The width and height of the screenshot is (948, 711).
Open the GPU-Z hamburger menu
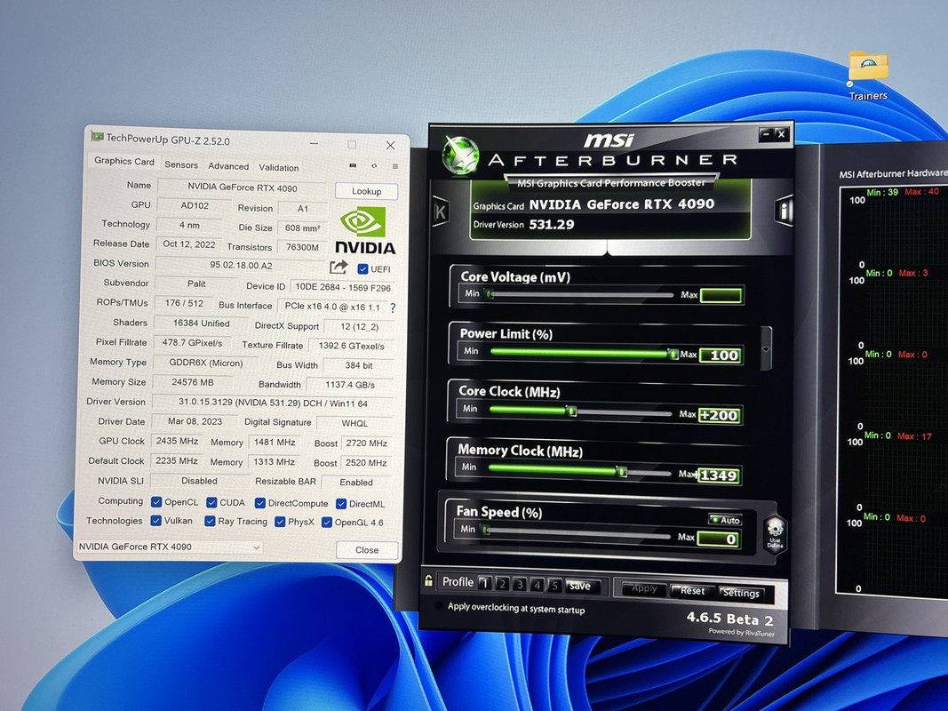395,166
